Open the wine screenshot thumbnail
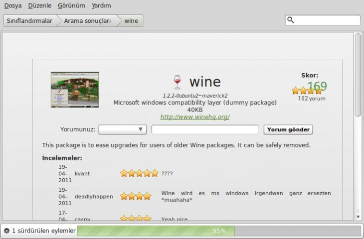The height and width of the screenshot is (239, 364). (74, 90)
